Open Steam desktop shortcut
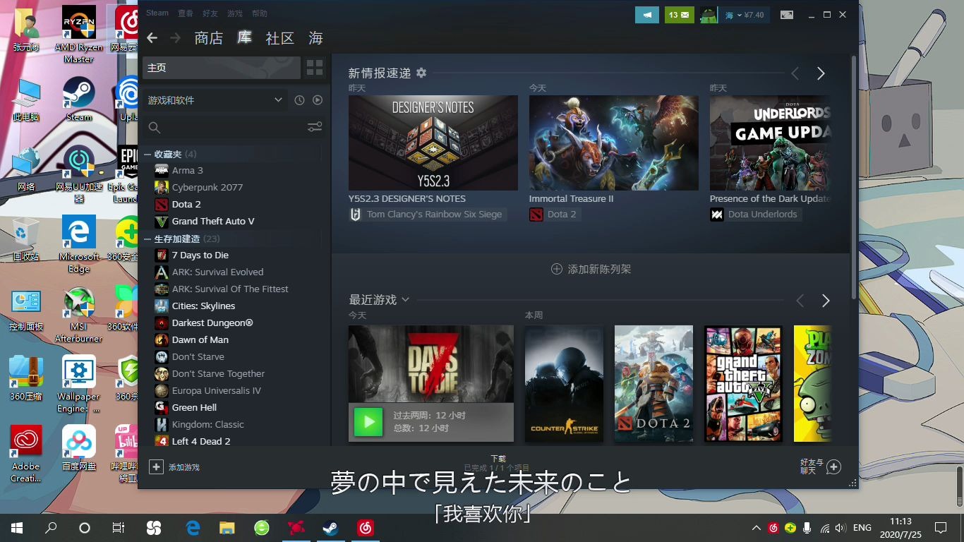The image size is (964, 542). (x=79, y=99)
